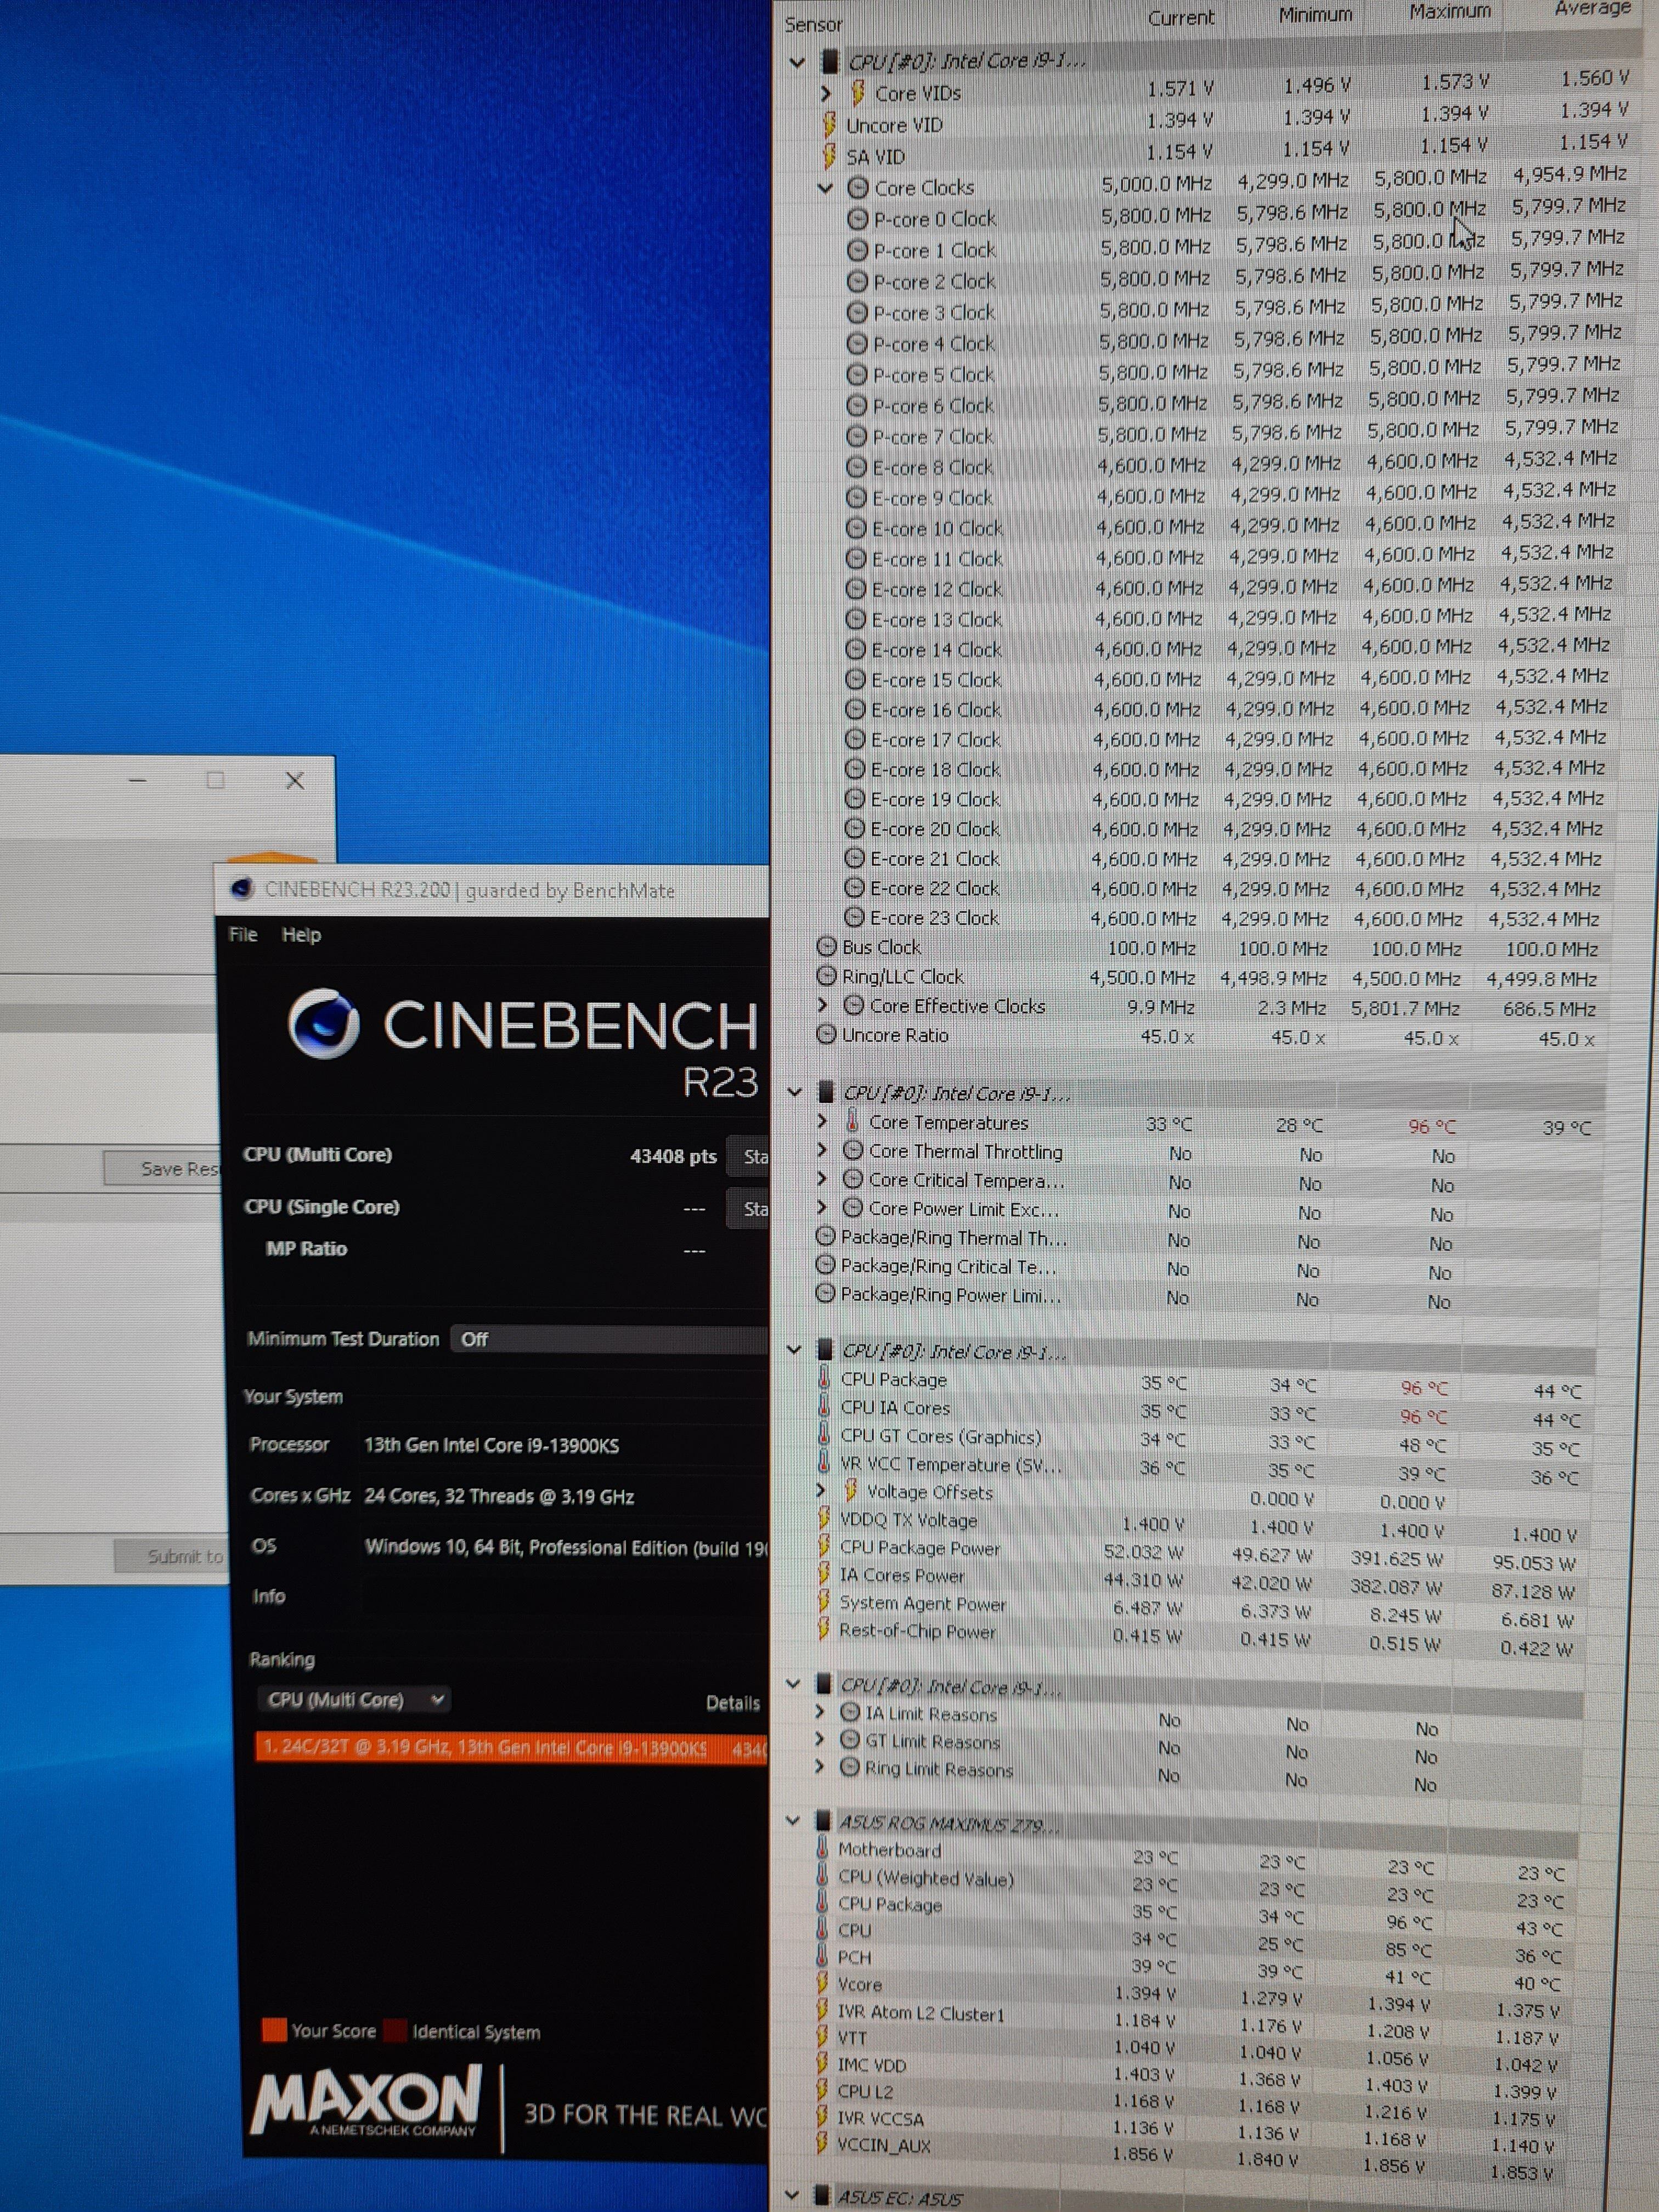The image size is (1659, 2212).
Task: Click the E-core 8 Clock icon
Action: [856, 467]
